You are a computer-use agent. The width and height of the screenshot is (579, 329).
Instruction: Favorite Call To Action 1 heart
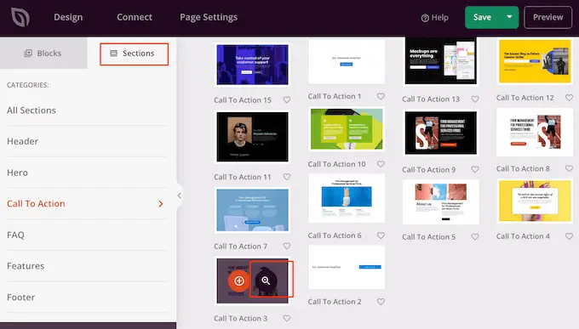pos(381,96)
